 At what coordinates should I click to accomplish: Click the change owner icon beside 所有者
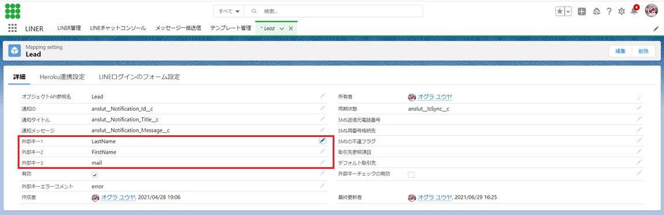639,97
